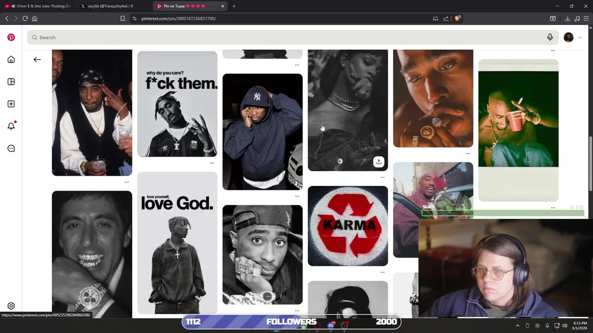This screenshot has width=593, height=333.
Task: Open the profile avatar
Action: [x=568, y=37]
